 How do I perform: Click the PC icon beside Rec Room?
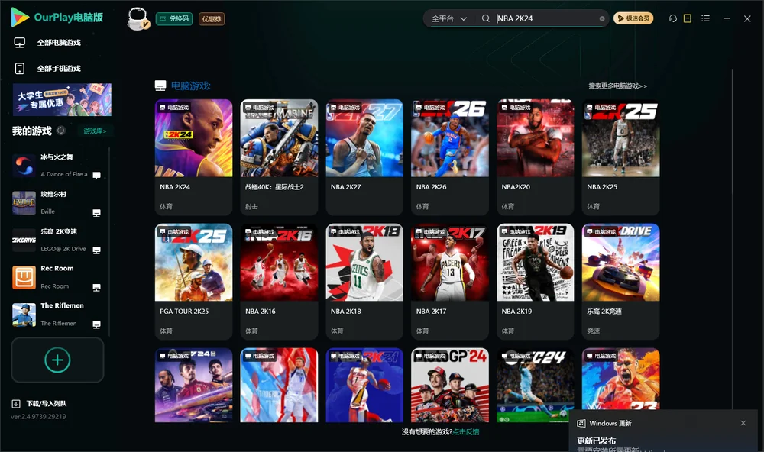[96, 287]
